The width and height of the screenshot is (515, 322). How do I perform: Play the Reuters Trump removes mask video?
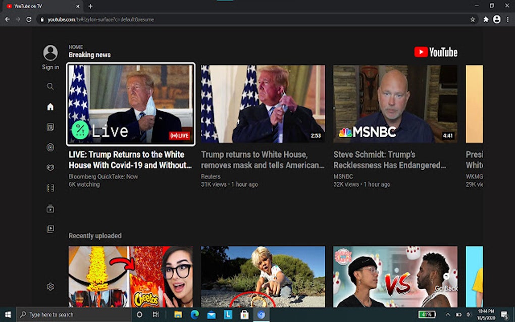tap(263, 104)
